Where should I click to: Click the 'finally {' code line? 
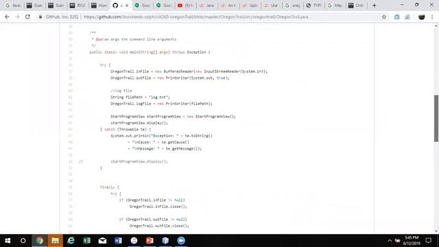click(x=110, y=187)
